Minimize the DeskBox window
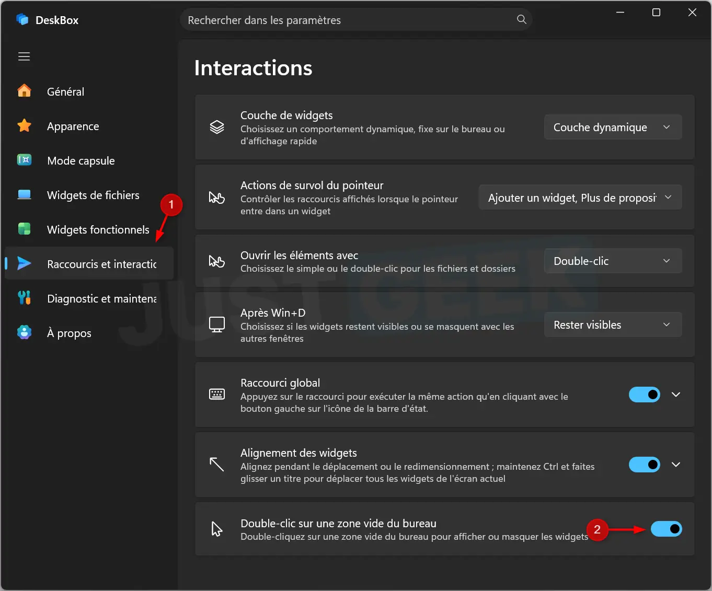This screenshot has width=712, height=591. 621,13
